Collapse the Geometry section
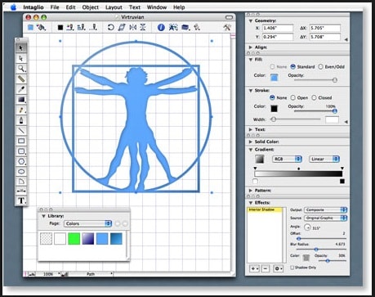Viewport: 375px width, 297px height. point(250,20)
